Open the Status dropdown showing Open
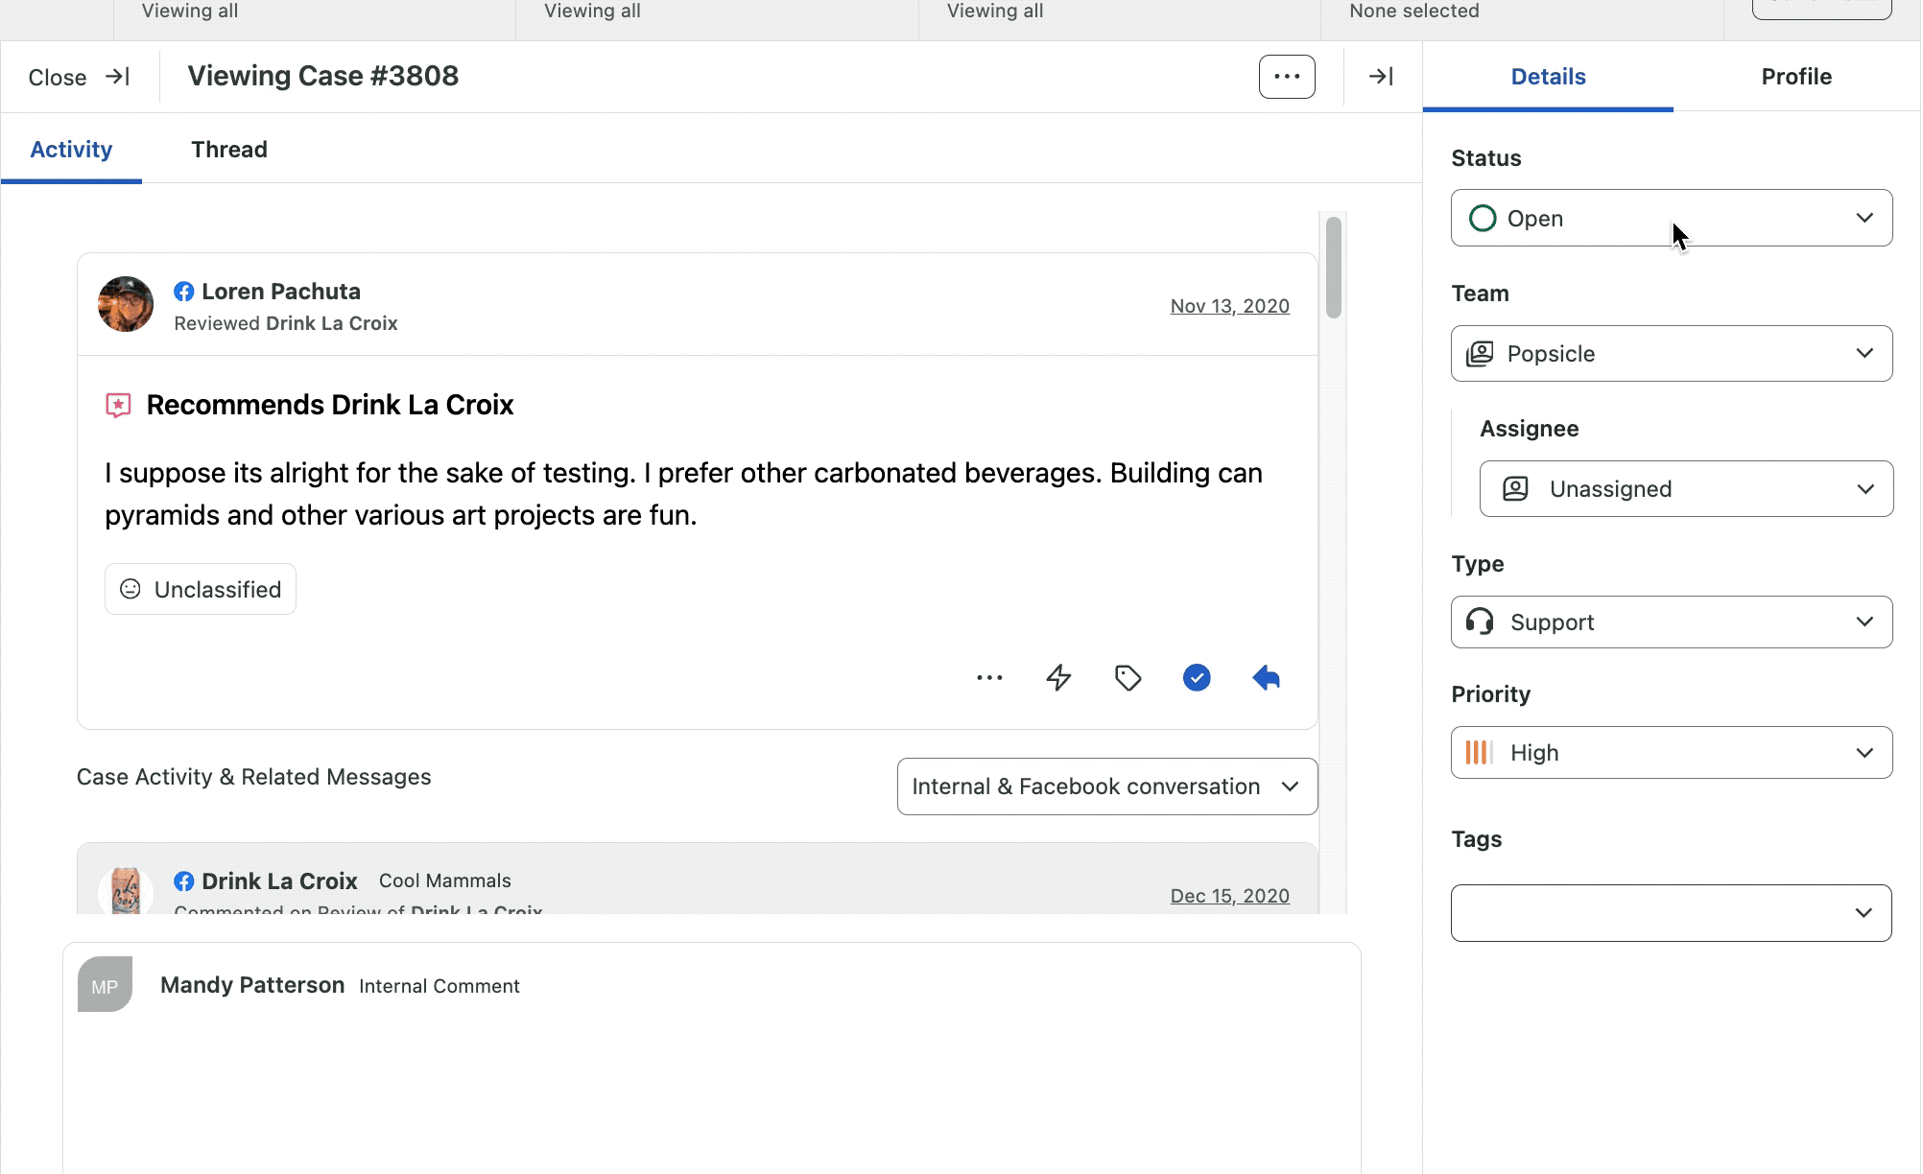Image resolution: width=1923 pixels, height=1174 pixels. pyautogui.click(x=1672, y=218)
